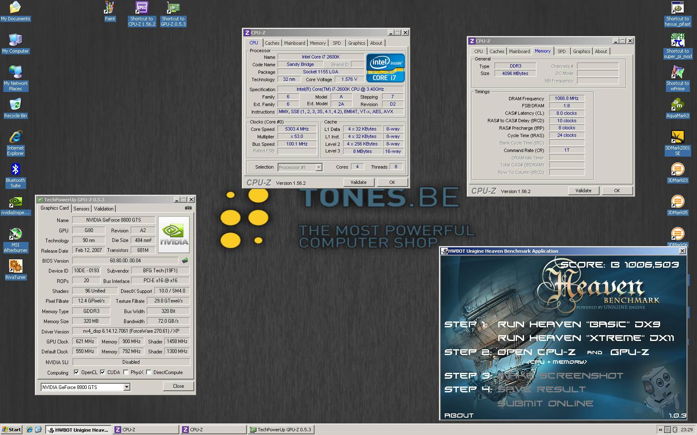This screenshot has height=435, width=697.
Task: Launch the Shortcut to super_pi_mod icon
Action: point(678,46)
